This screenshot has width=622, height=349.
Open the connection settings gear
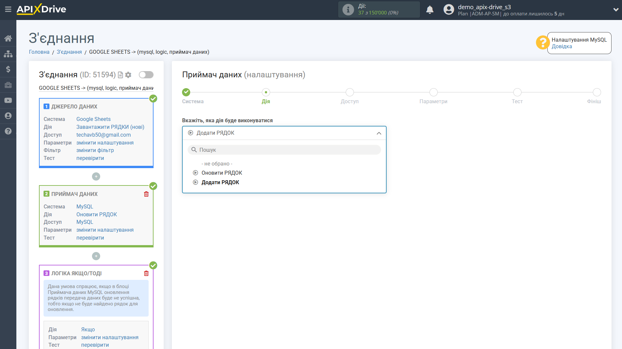pos(128,75)
